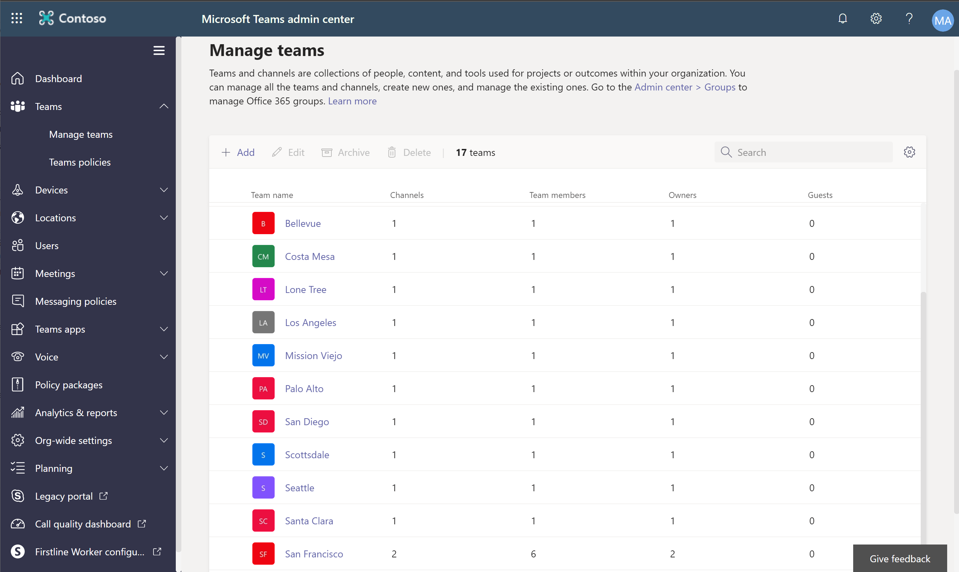Click the Archive team icon

tap(327, 152)
